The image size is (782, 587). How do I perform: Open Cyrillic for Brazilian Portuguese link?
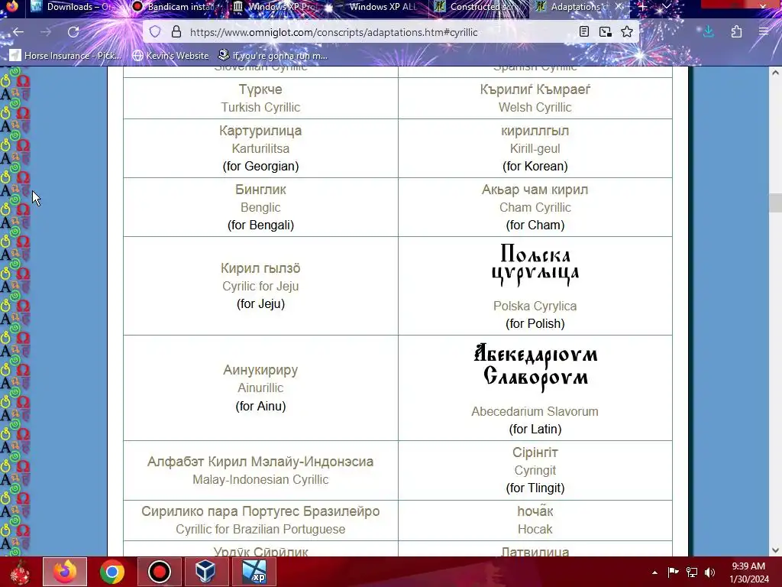pyautogui.click(x=260, y=529)
